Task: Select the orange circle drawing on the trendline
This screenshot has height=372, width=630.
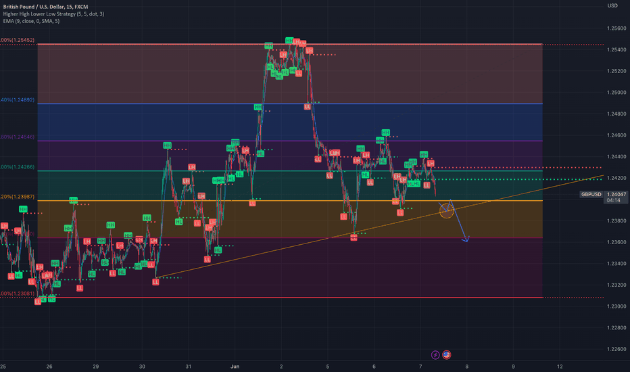Action: pos(446,211)
